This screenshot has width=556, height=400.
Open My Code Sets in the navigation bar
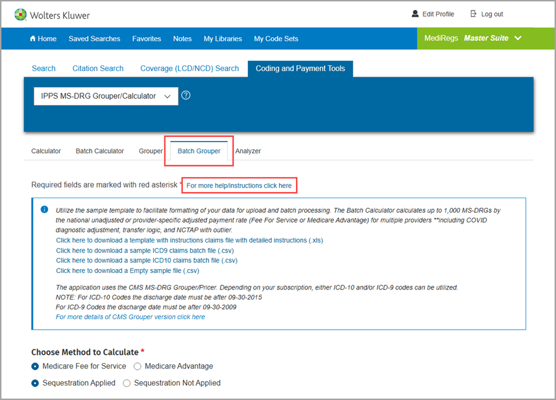pyautogui.click(x=276, y=39)
